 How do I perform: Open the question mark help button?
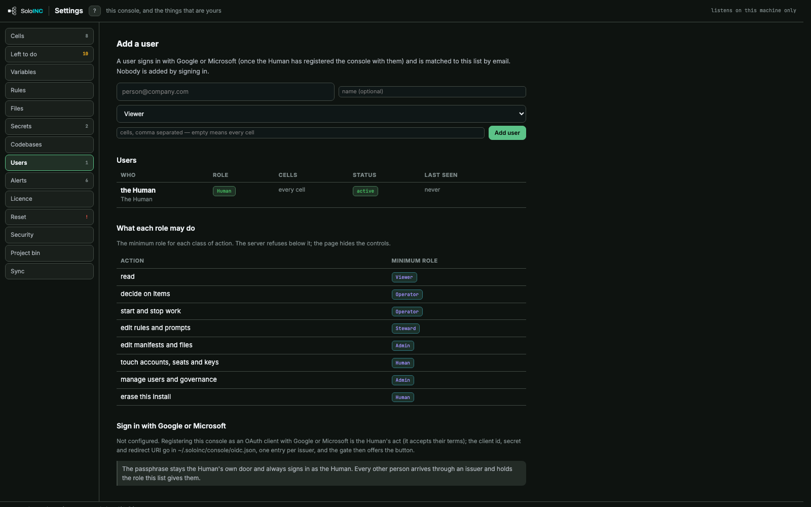point(94,11)
